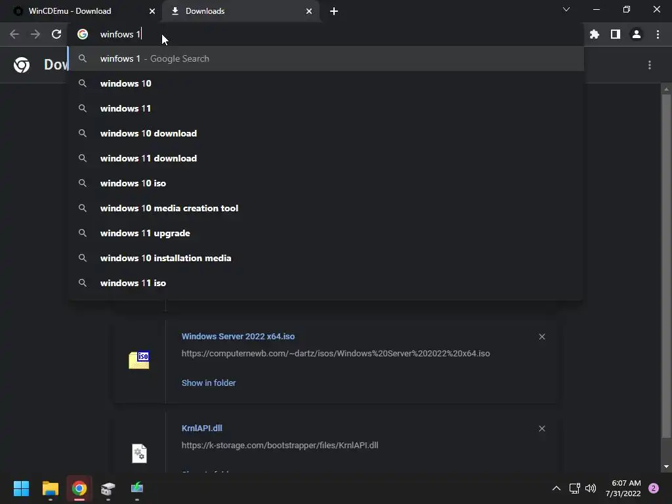Viewport: 672px width, 504px height.
Task: Choose the 'windows 11' suggestion
Action: click(x=325, y=108)
